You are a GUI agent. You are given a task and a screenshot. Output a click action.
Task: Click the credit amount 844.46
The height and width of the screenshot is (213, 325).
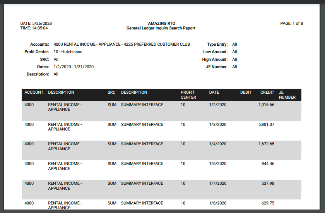pyautogui.click(x=268, y=164)
